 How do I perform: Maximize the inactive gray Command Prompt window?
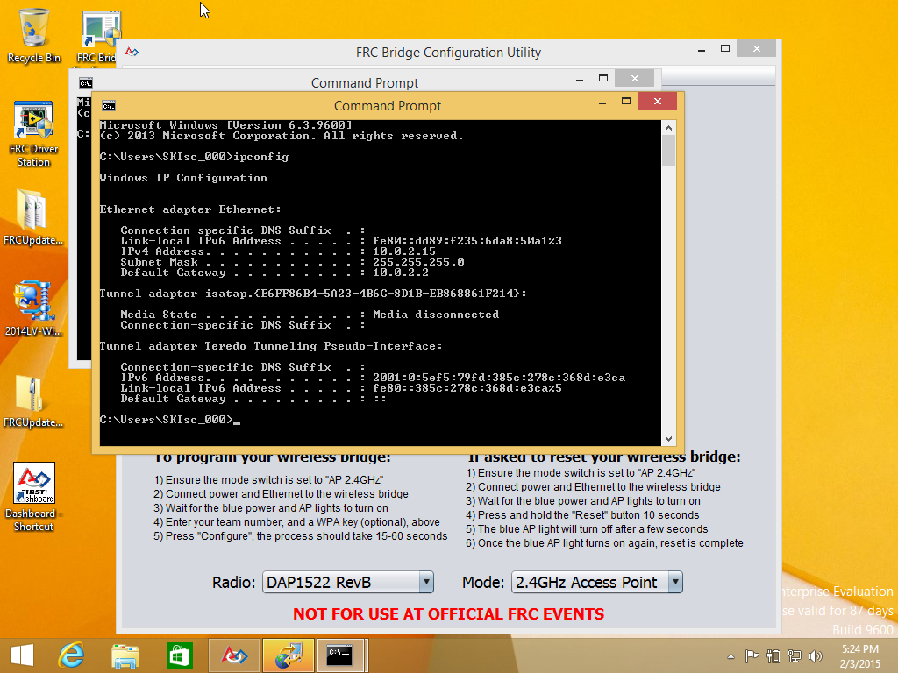[x=603, y=78]
